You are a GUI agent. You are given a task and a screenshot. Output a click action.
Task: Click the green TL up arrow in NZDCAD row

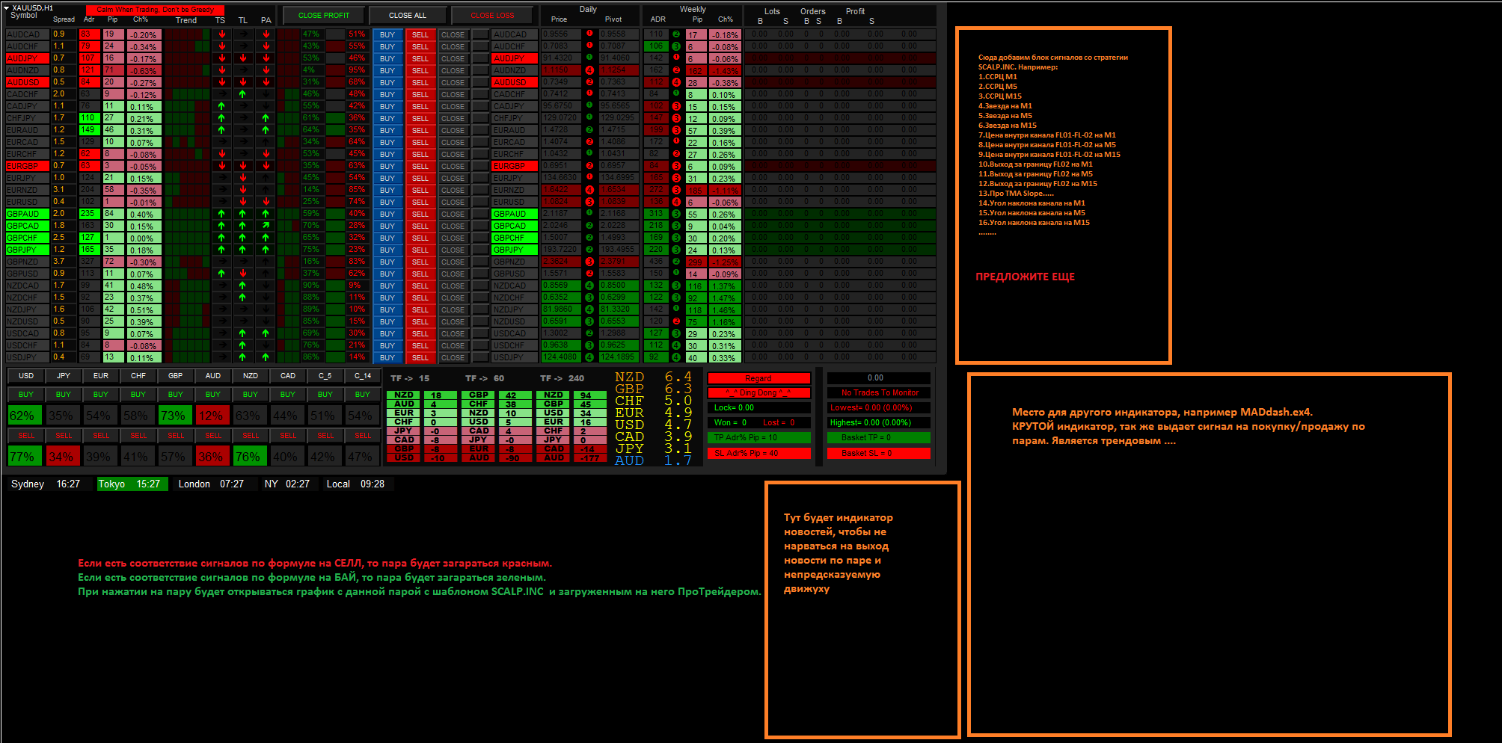(242, 286)
